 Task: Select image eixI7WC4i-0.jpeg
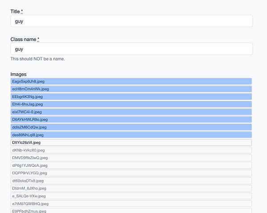[131, 112]
